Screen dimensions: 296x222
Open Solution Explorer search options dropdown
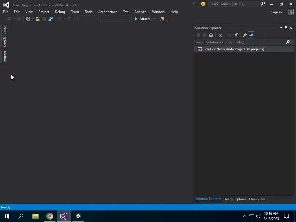coord(292,42)
